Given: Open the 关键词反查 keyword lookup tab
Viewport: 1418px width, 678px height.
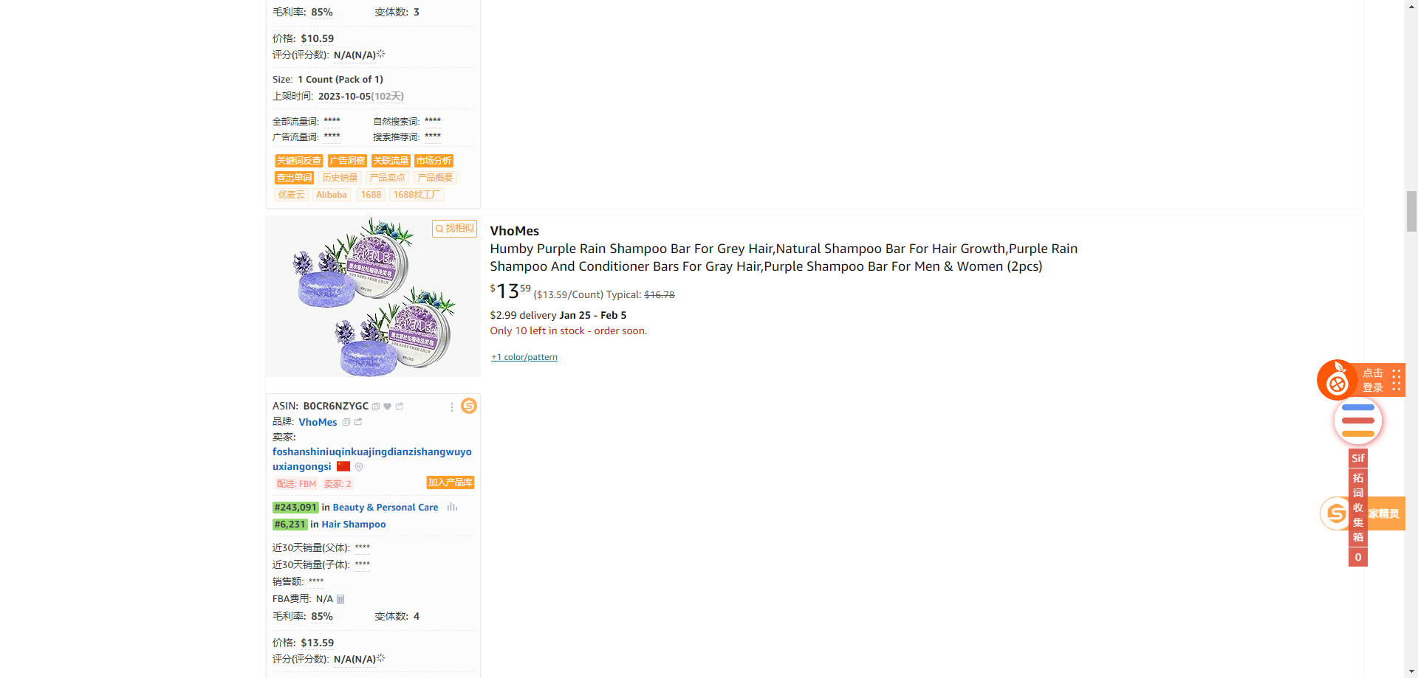Looking at the screenshot, I should [x=298, y=161].
